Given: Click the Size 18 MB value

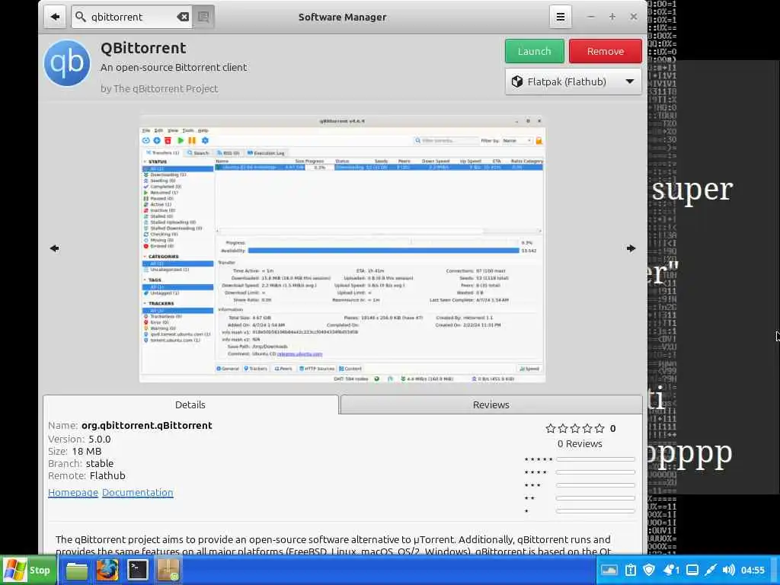Looking at the screenshot, I should pos(87,451).
